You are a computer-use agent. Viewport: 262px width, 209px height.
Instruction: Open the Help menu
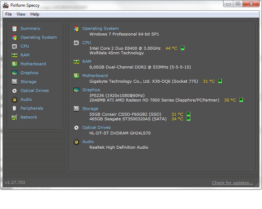coord(35,14)
